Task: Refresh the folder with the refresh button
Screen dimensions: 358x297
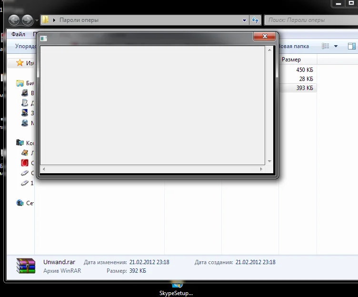Action: 255,20
